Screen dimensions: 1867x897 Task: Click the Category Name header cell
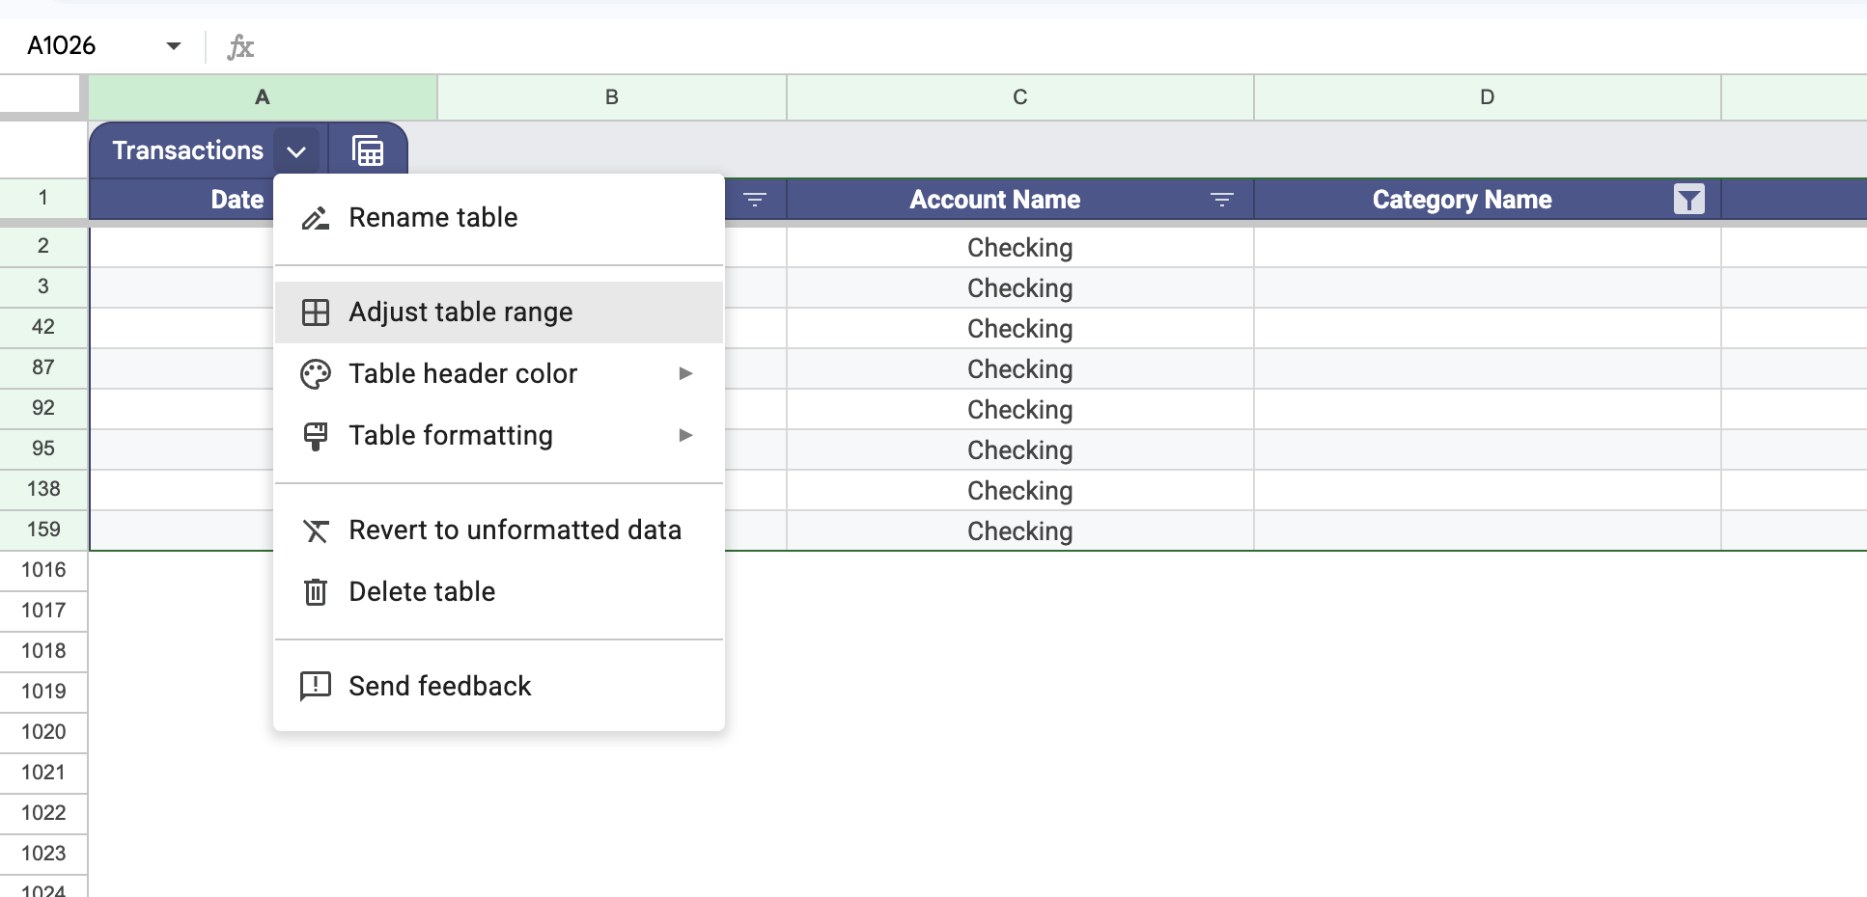click(1488, 200)
